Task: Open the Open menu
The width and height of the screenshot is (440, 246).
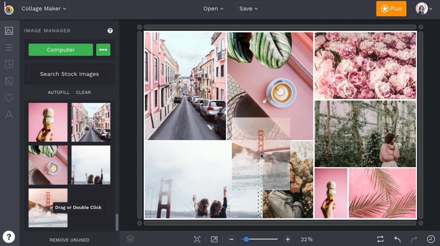Action: (x=214, y=8)
